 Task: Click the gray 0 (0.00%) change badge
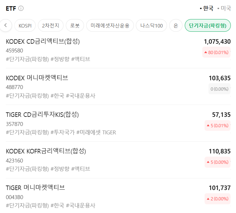pyautogui.click(x=219, y=89)
